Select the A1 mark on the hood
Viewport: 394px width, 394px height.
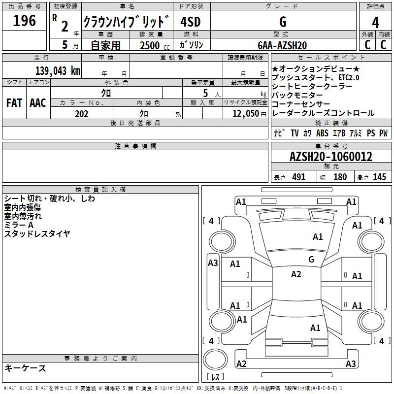coord(318,237)
